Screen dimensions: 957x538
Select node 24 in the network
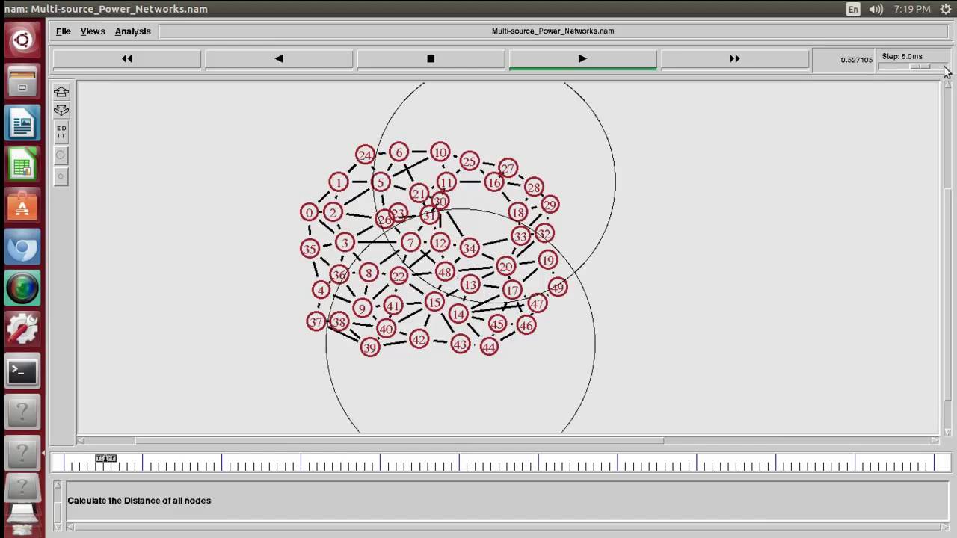point(364,155)
